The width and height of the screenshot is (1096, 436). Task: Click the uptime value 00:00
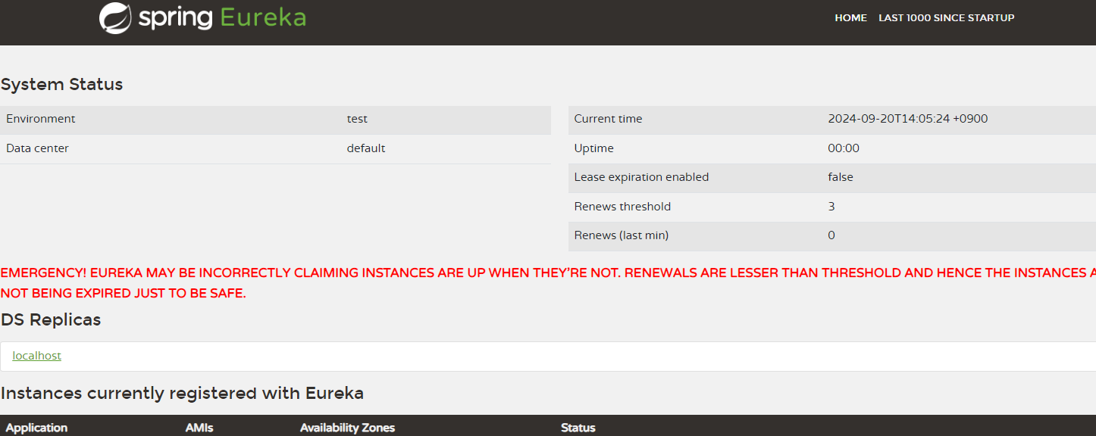pyautogui.click(x=844, y=148)
